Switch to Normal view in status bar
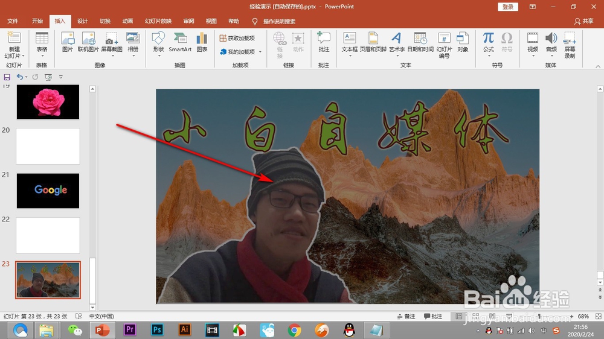The height and width of the screenshot is (339, 604). pyautogui.click(x=459, y=316)
